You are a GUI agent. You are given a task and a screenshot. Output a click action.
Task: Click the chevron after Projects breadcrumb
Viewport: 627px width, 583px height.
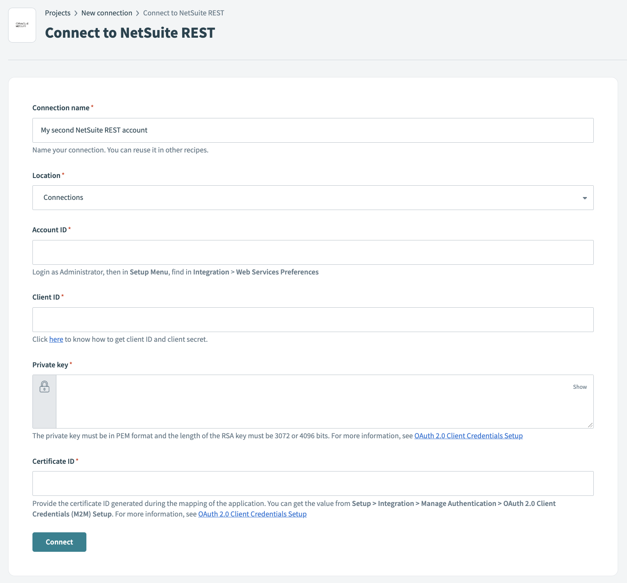click(76, 13)
